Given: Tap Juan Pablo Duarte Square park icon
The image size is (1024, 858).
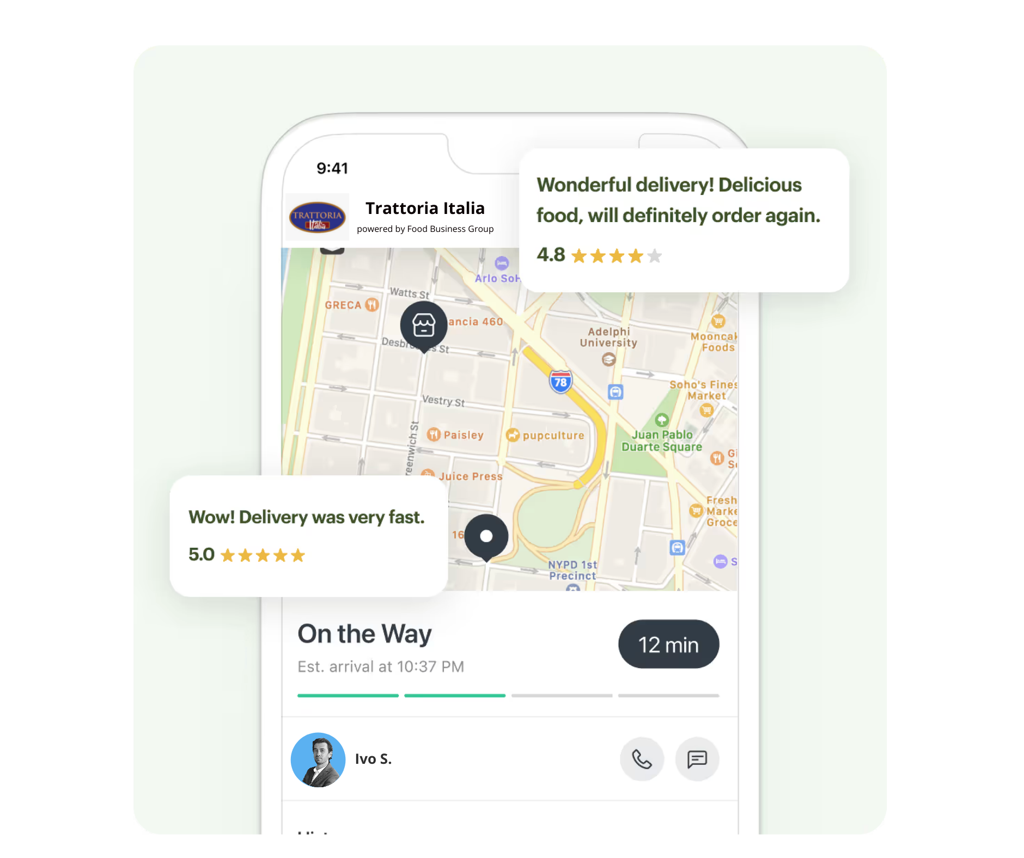Looking at the screenshot, I should pos(662,420).
